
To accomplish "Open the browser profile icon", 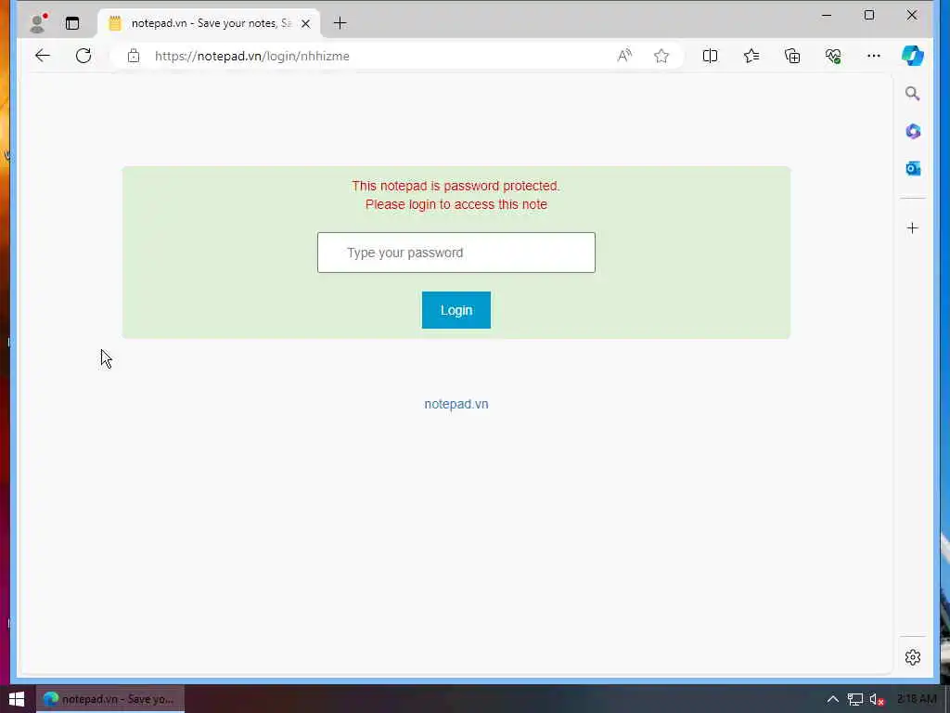I will point(38,23).
